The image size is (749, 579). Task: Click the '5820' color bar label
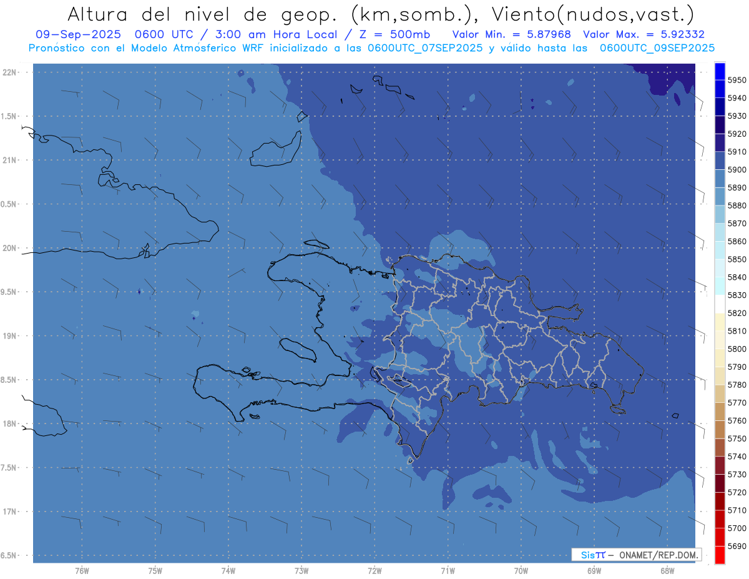(x=737, y=313)
